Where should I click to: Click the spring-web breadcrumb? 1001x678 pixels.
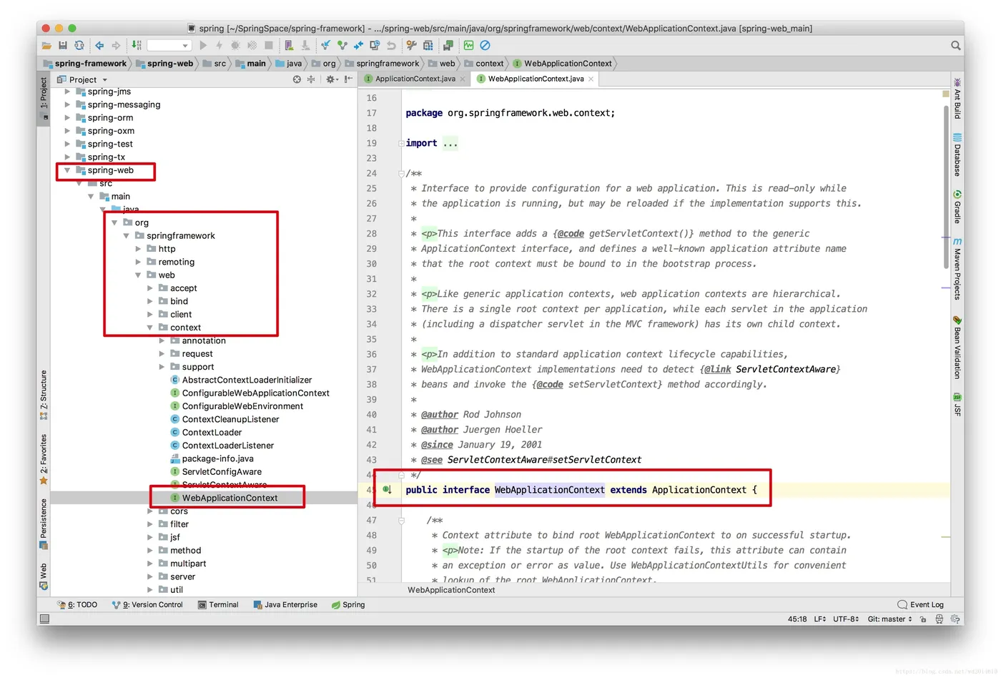(164, 64)
